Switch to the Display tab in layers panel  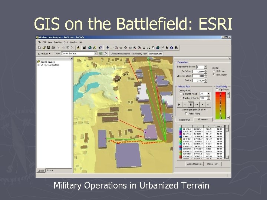(41, 171)
